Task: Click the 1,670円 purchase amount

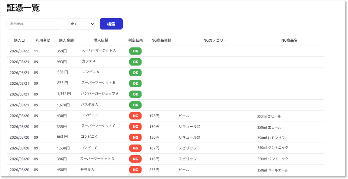Action: 63,105
